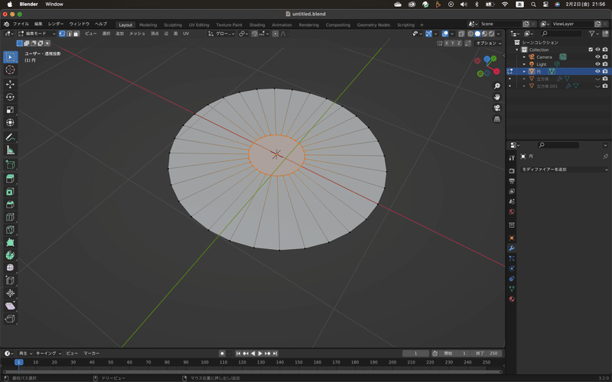
Task: Click the viewport zoom magnifier icon
Action: tap(496, 86)
